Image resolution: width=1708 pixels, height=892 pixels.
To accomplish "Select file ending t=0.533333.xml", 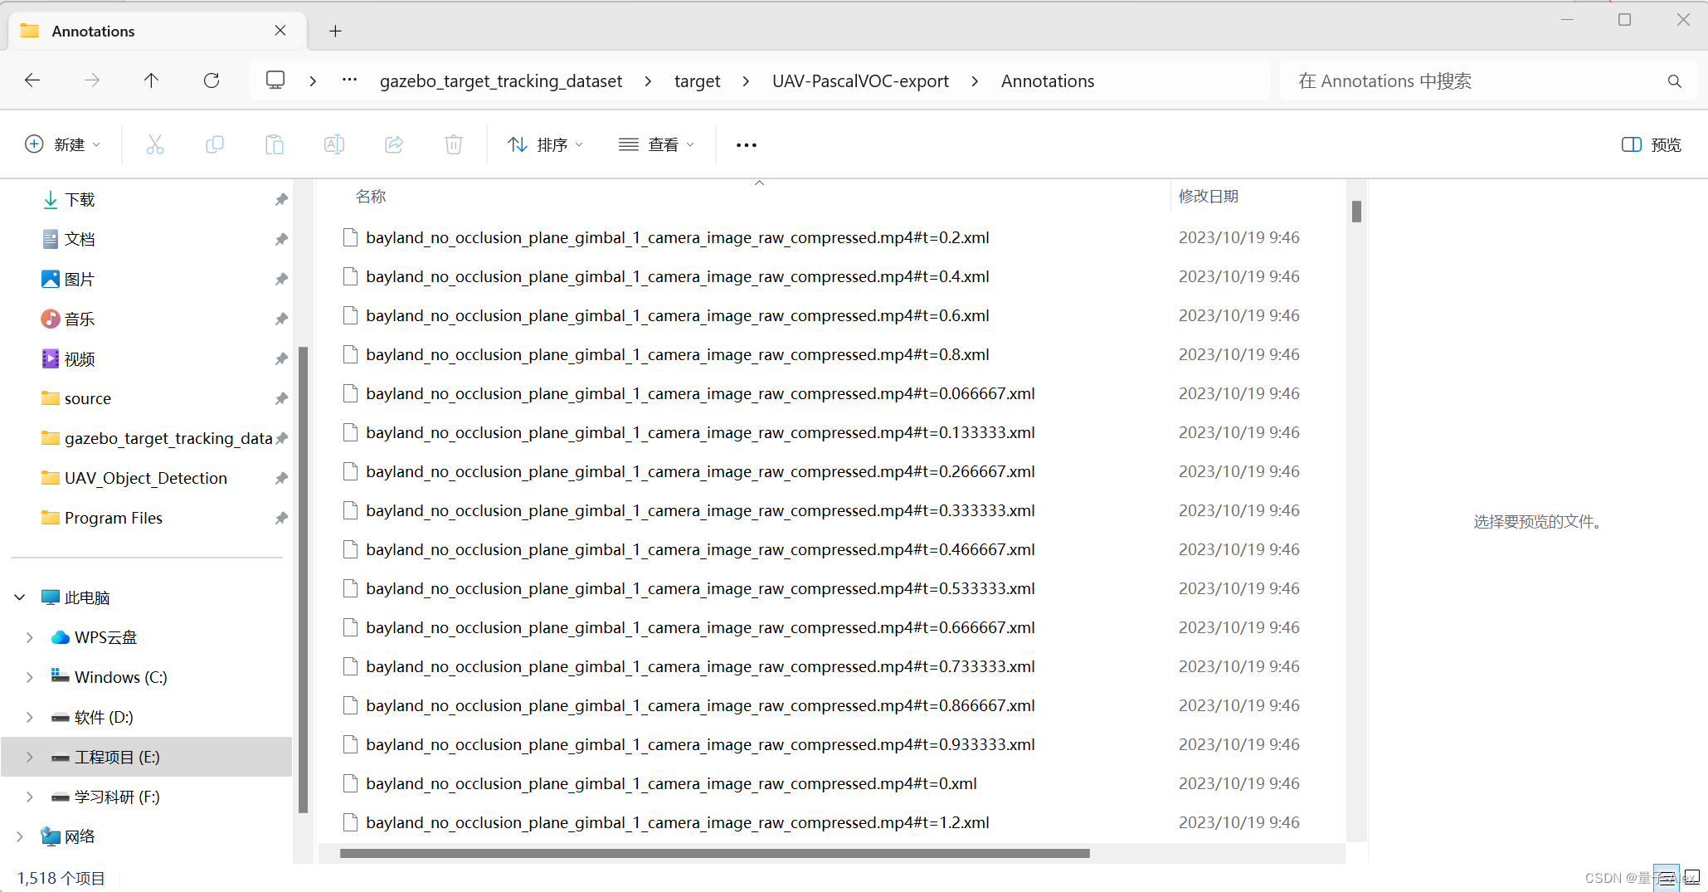I will 700,588.
